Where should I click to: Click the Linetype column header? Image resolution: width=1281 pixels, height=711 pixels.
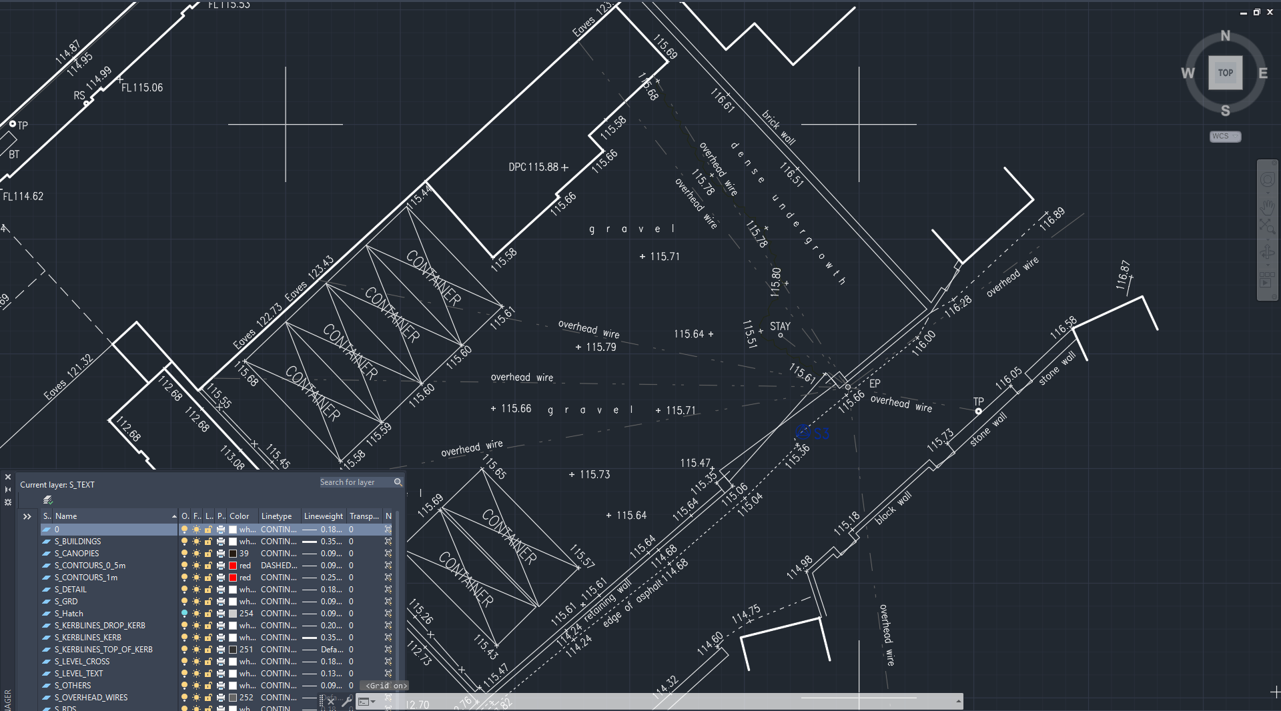280,516
